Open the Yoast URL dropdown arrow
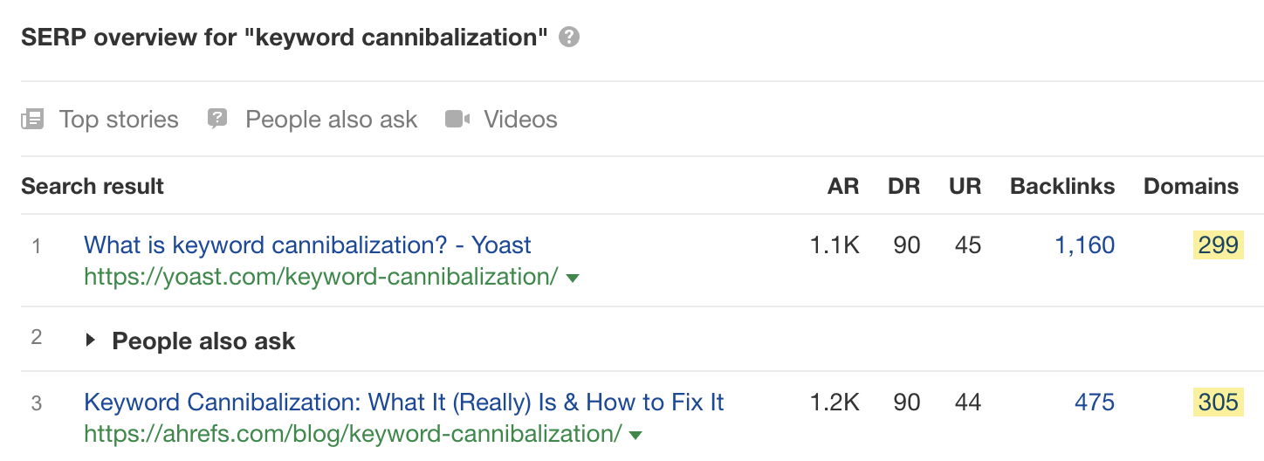 point(573,279)
